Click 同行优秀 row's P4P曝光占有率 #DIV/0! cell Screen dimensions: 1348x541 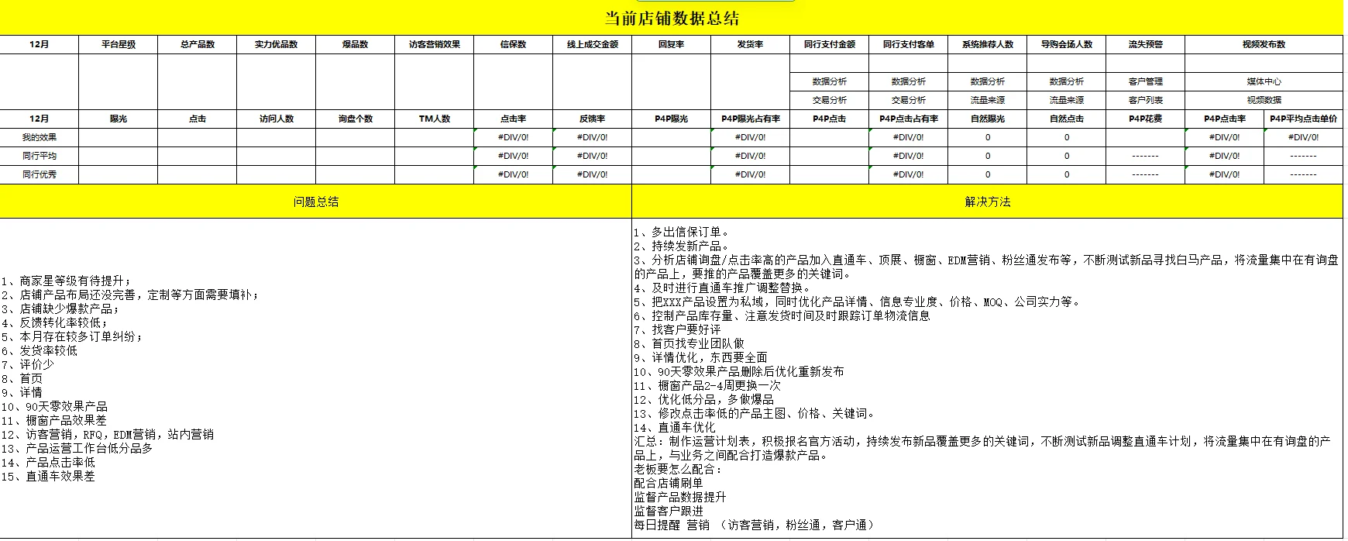[x=751, y=174]
